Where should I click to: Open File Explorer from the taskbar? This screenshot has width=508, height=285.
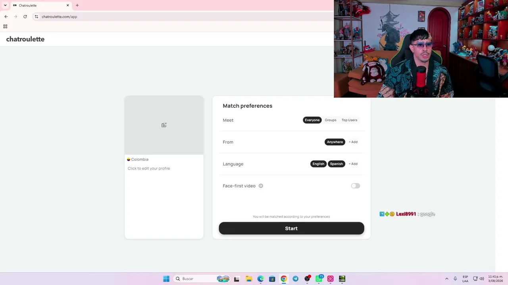(248, 279)
